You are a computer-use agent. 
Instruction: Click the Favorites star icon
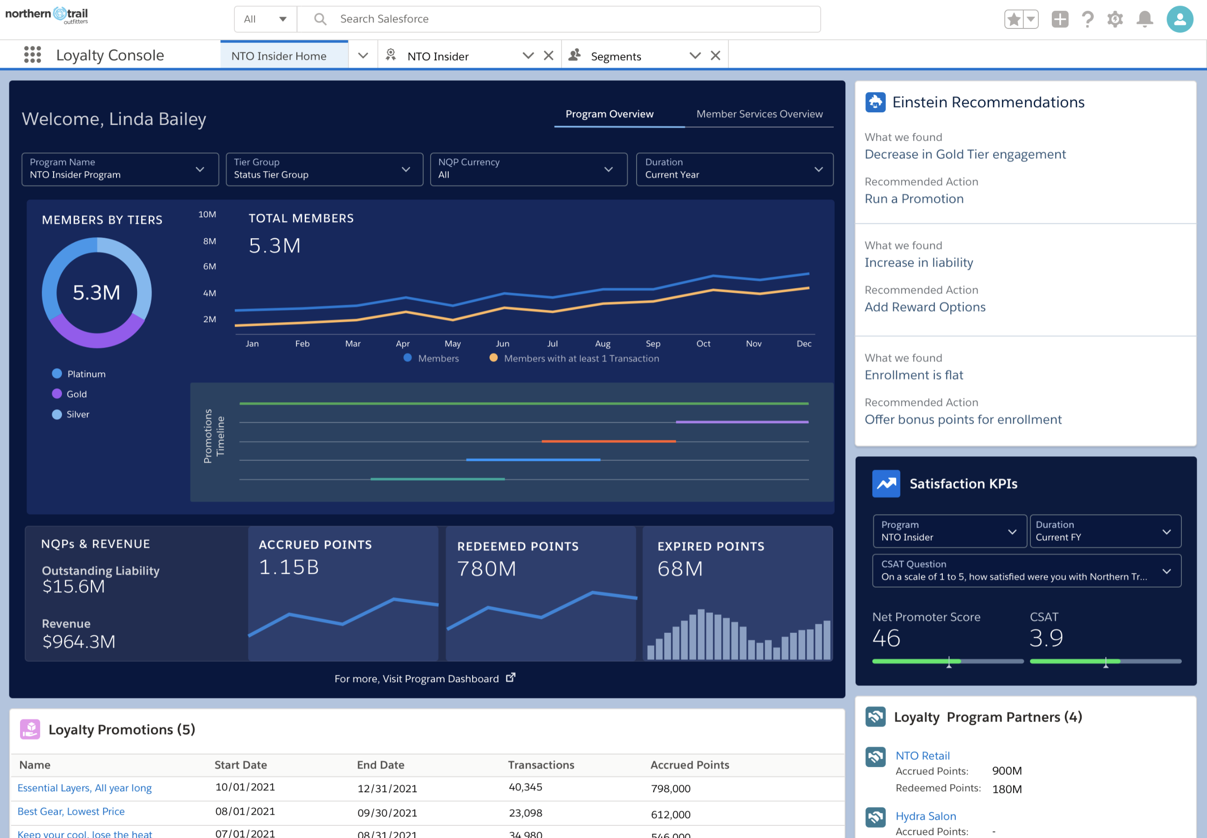[x=1014, y=20]
